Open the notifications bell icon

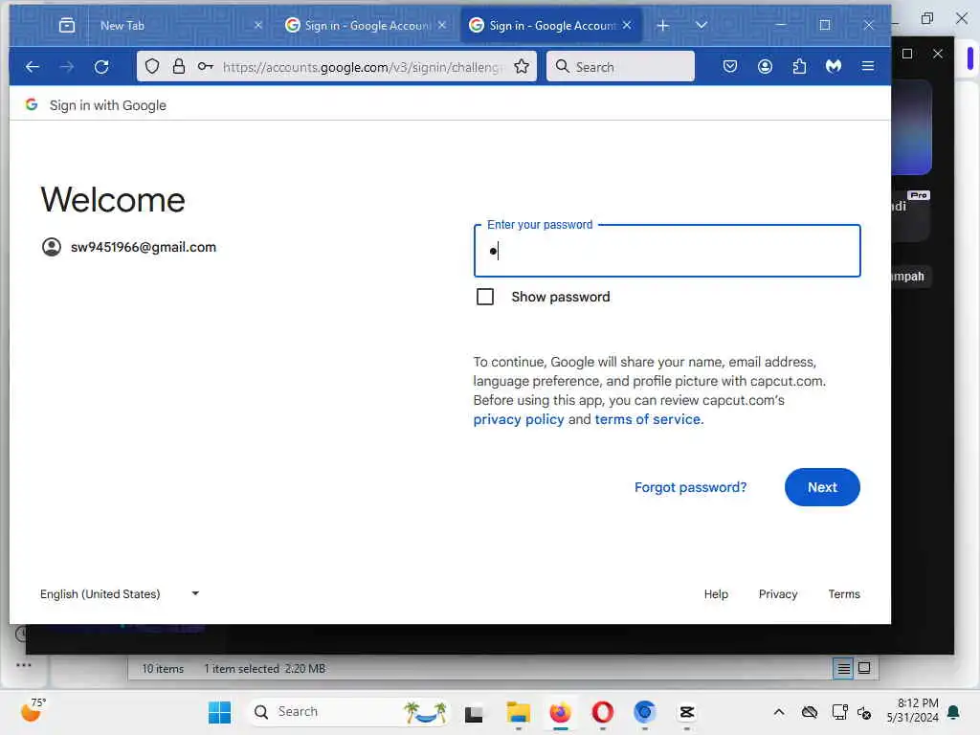pos(954,712)
